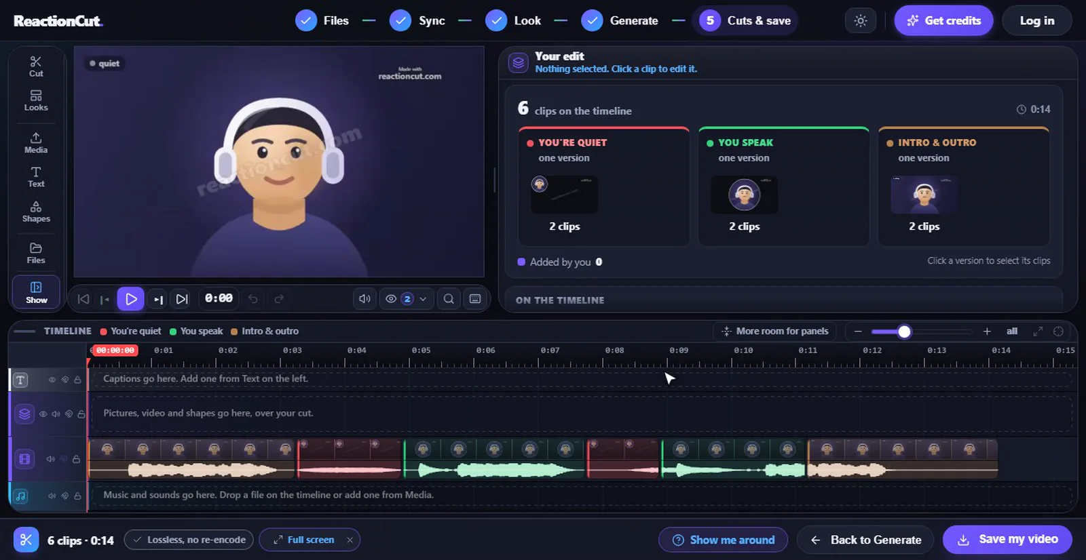Zoom in the timeline with the plus button
Image resolution: width=1086 pixels, height=560 pixels.
(987, 332)
